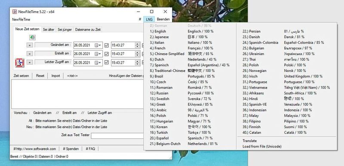The height and width of the screenshot is (166, 344).
Task: Select 1.) English from the language list
Action: click(190, 31)
